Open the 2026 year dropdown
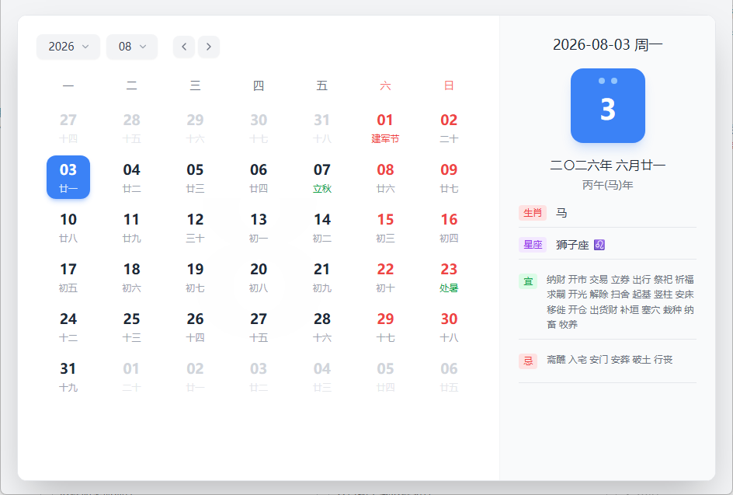This screenshot has height=495, width=733. pos(68,47)
